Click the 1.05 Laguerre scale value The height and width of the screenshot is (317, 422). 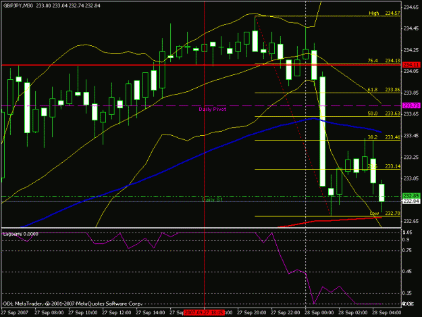pyautogui.click(x=407, y=233)
